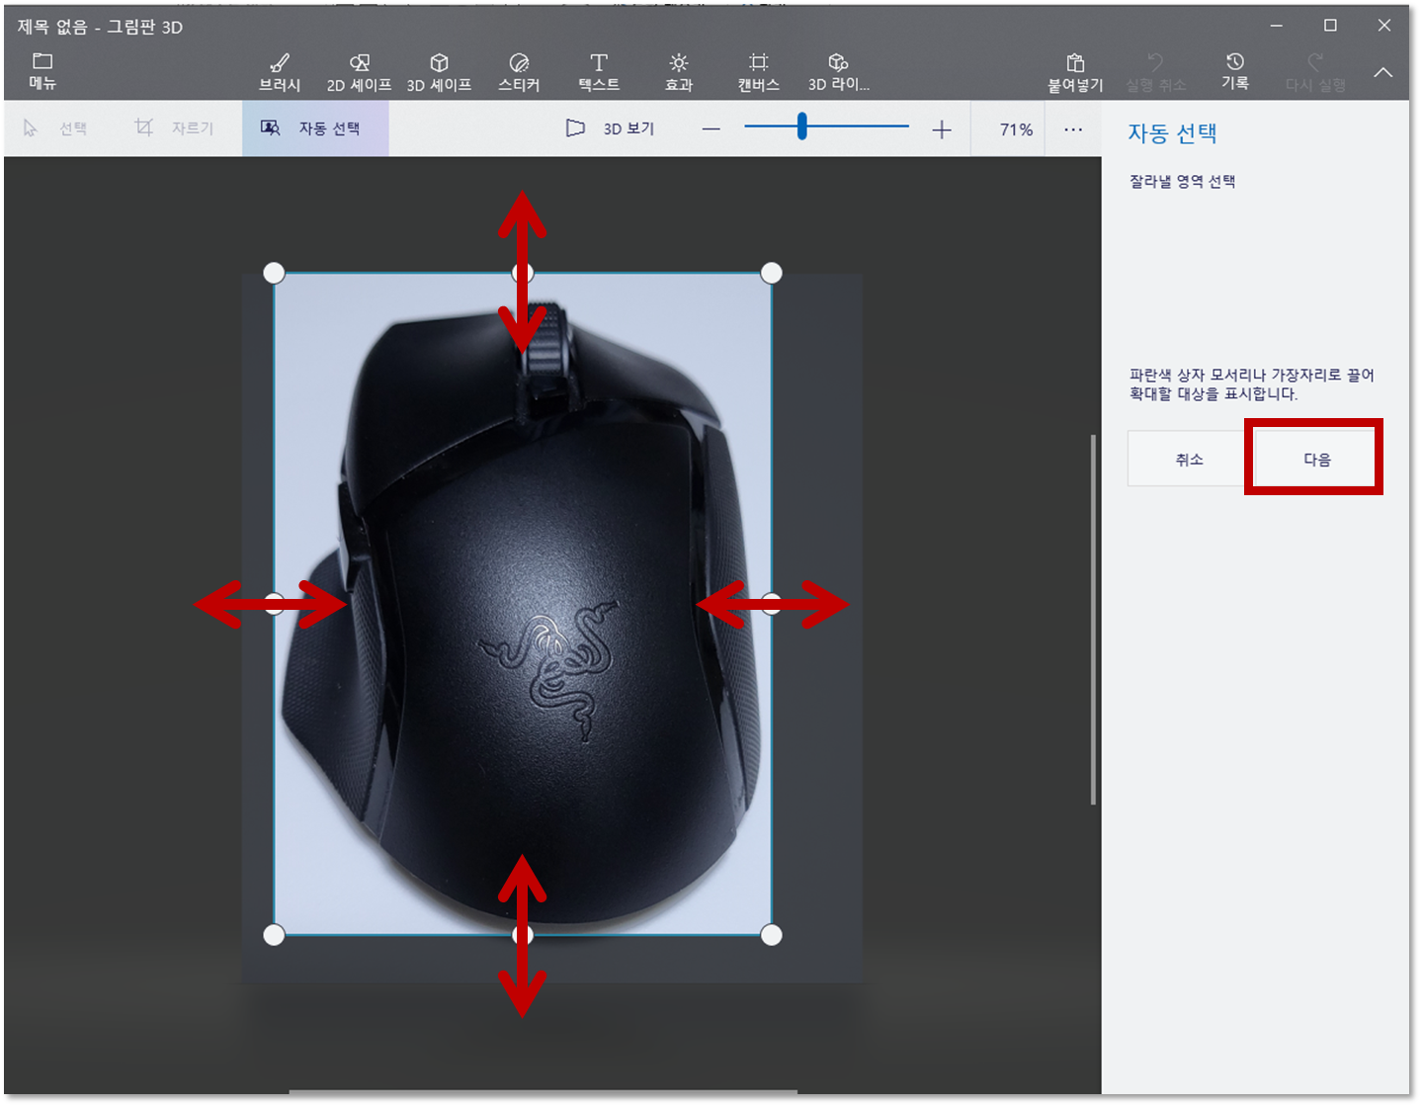Zoom out with the minus button

click(x=711, y=129)
